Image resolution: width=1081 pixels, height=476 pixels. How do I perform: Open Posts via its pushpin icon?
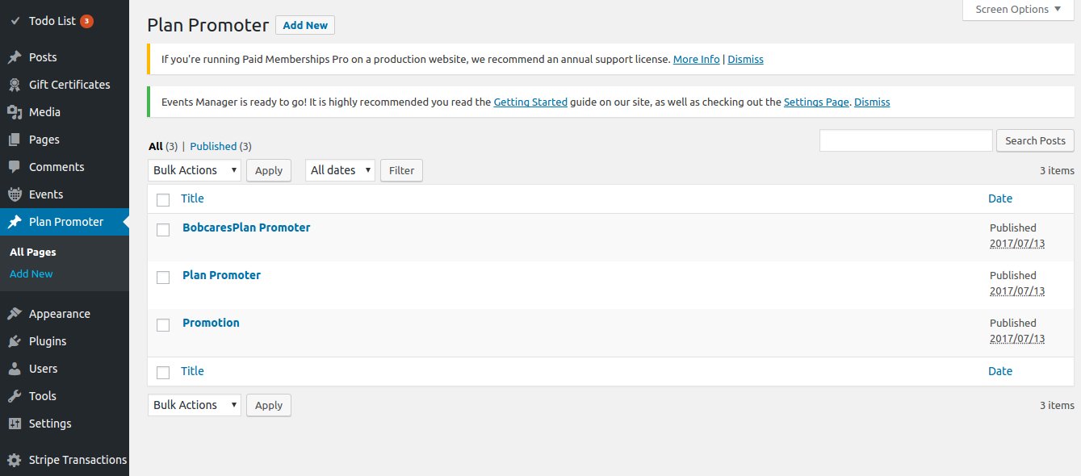(x=15, y=57)
